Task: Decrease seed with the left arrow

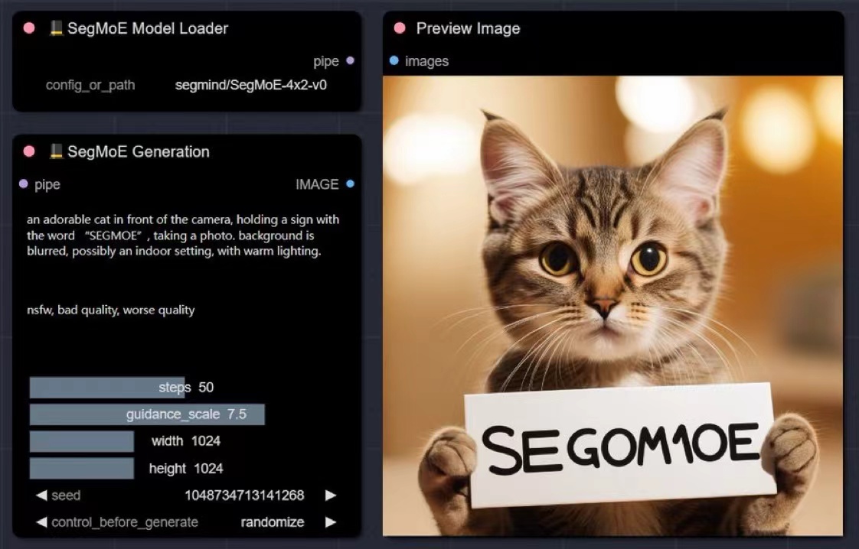Action: pos(41,495)
